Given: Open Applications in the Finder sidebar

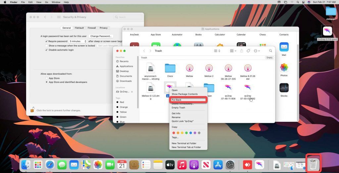Looking at the screenshot, I should point(126,66).
